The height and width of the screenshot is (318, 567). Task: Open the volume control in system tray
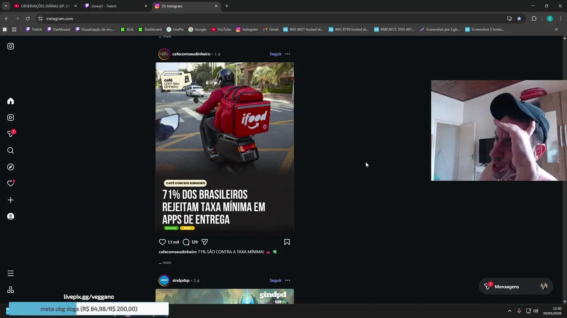(536, 311)
